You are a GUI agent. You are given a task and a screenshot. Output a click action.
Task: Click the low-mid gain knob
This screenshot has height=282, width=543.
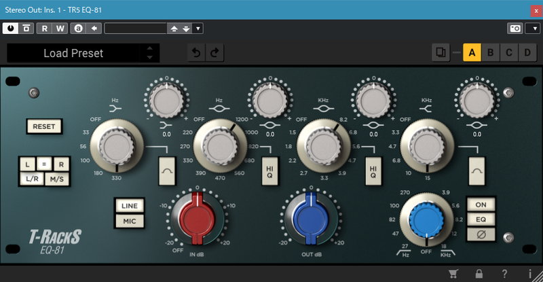tap(270, 101)
